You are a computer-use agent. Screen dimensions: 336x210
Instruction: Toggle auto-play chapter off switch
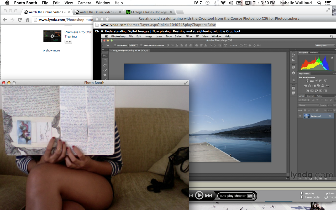(x=250, y=196)
